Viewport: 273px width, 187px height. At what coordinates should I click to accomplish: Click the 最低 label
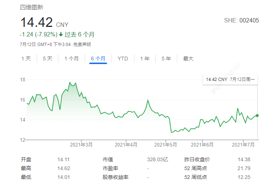coord(26,177)
